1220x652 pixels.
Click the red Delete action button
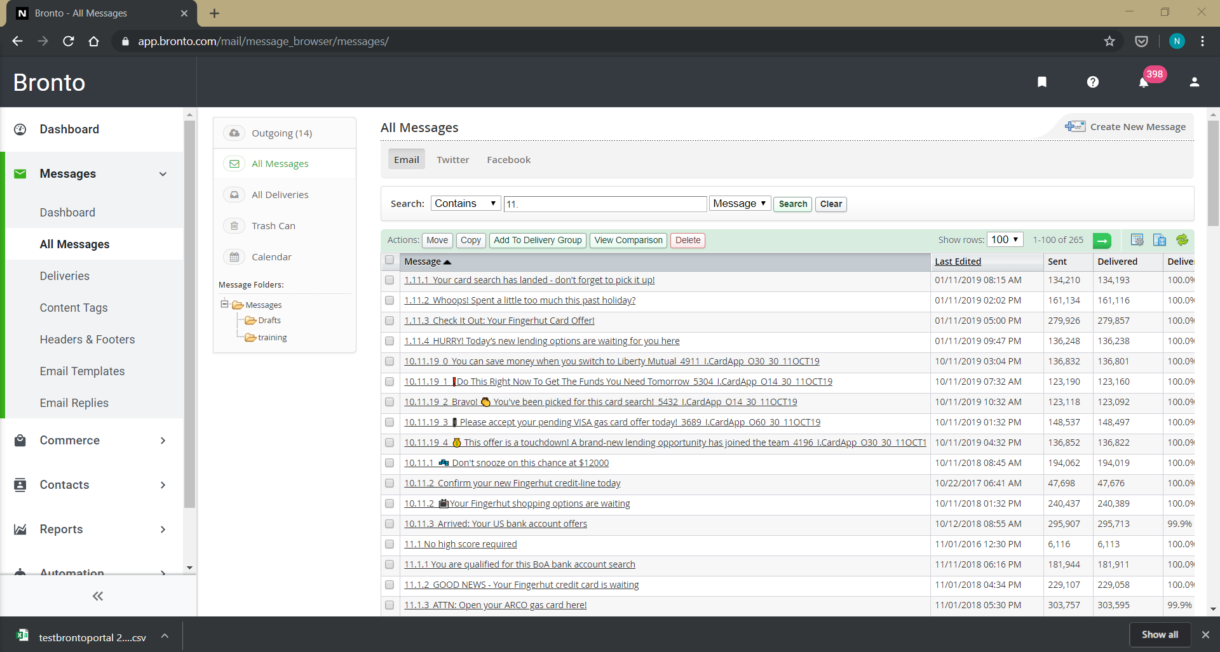[x=688, y=240]
